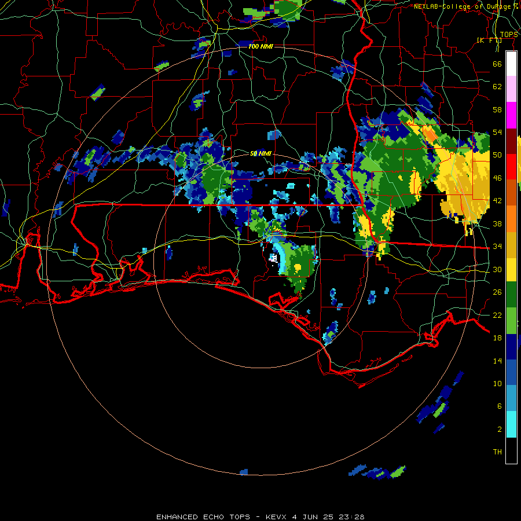Click the "TH" threshold label in legend

(497, 452)
